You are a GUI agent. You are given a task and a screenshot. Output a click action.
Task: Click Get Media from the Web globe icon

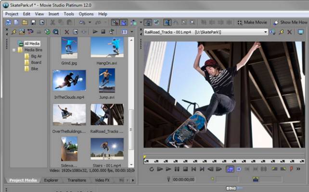(x=47, y=32)
